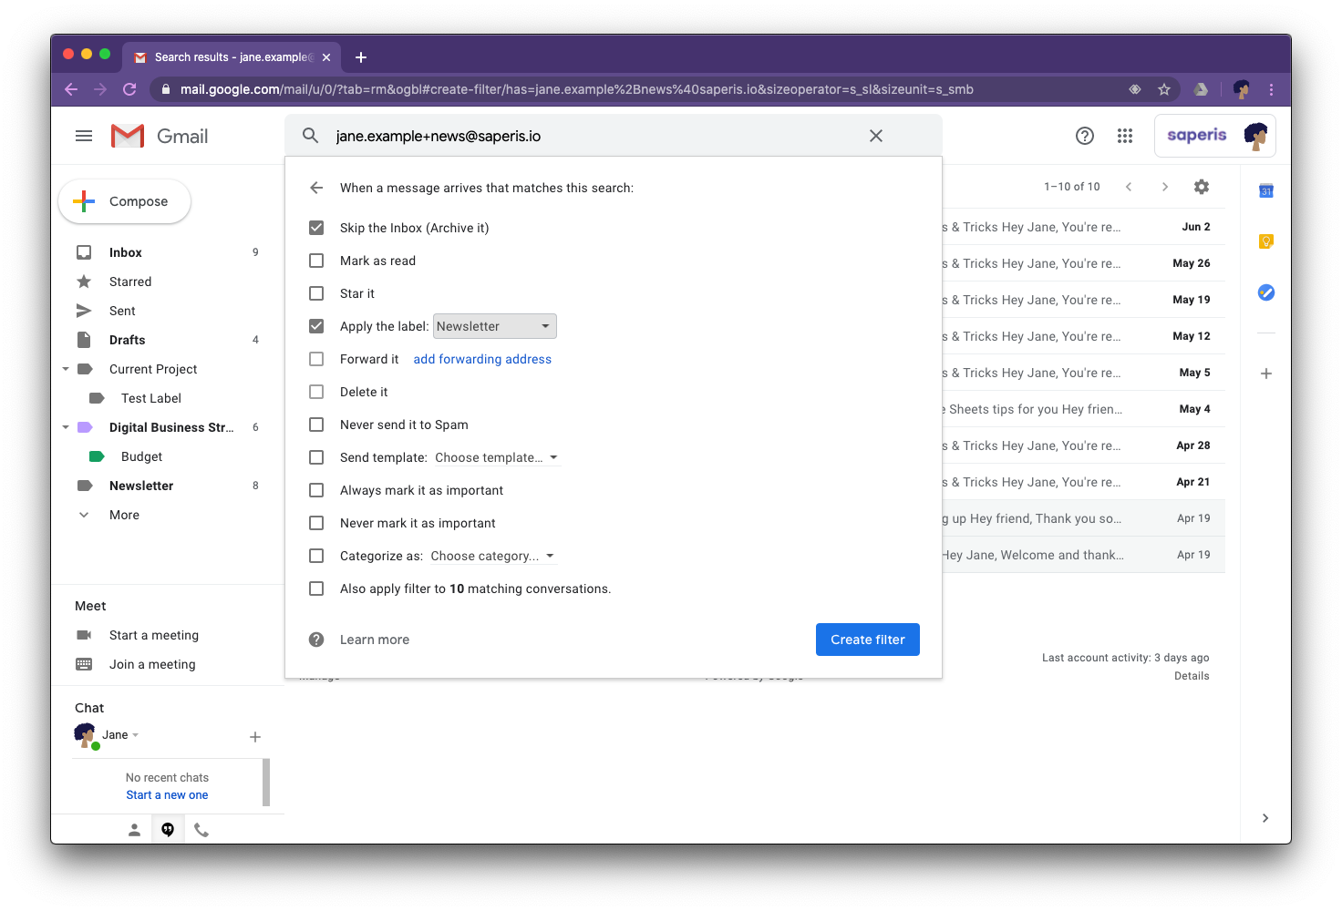This screenshot has width=1342, height=911.
Task: Uncheck Skip the Inbox (Archive it)
Action: click(x=316, y=227)
